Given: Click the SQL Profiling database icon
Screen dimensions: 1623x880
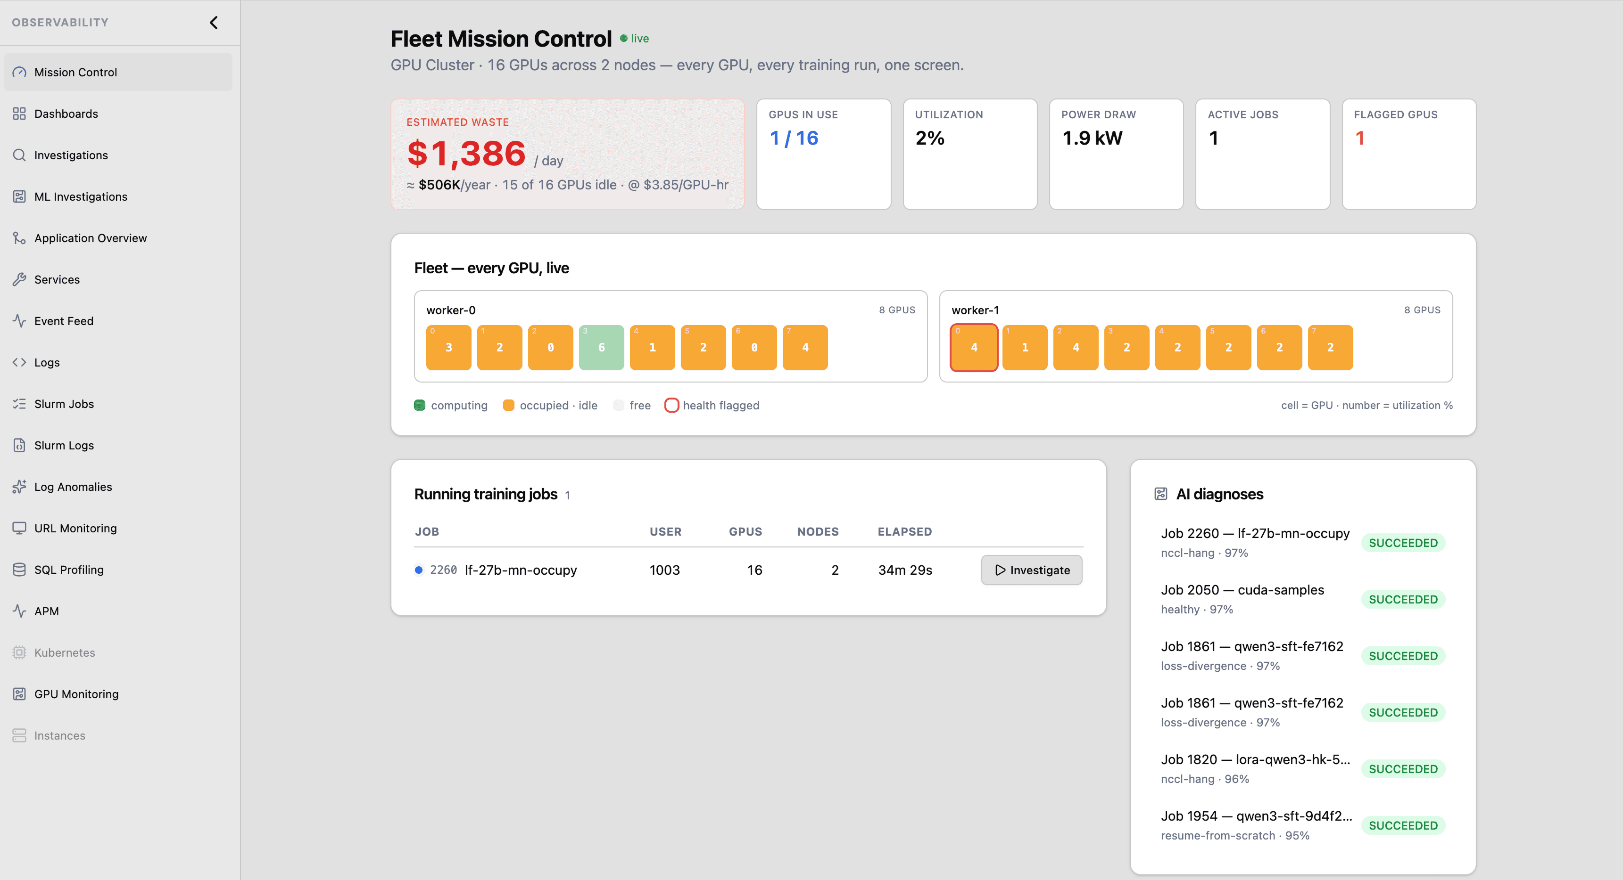Looking at the screenshot, I should pyautogui.click(x=19, y=570).
